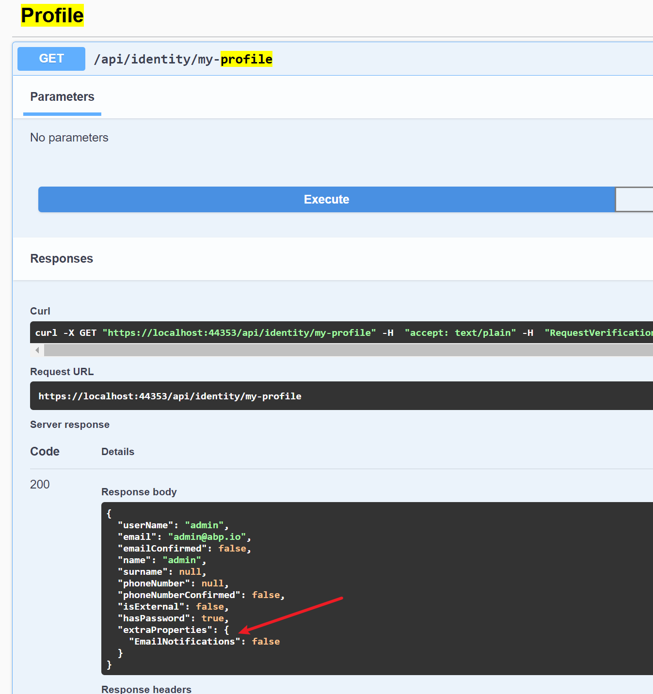Click the left scroll arrow under Curl
The image size is (653, 694).
point(37,350)
